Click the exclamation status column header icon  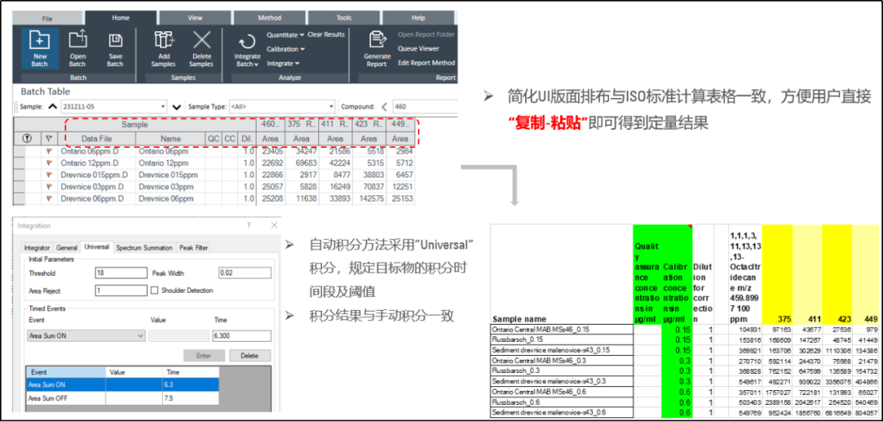[x=26, y=138]
